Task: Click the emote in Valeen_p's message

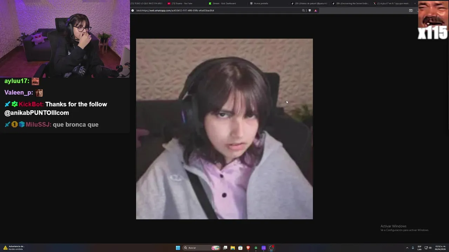Action: [x=39, y=93]
